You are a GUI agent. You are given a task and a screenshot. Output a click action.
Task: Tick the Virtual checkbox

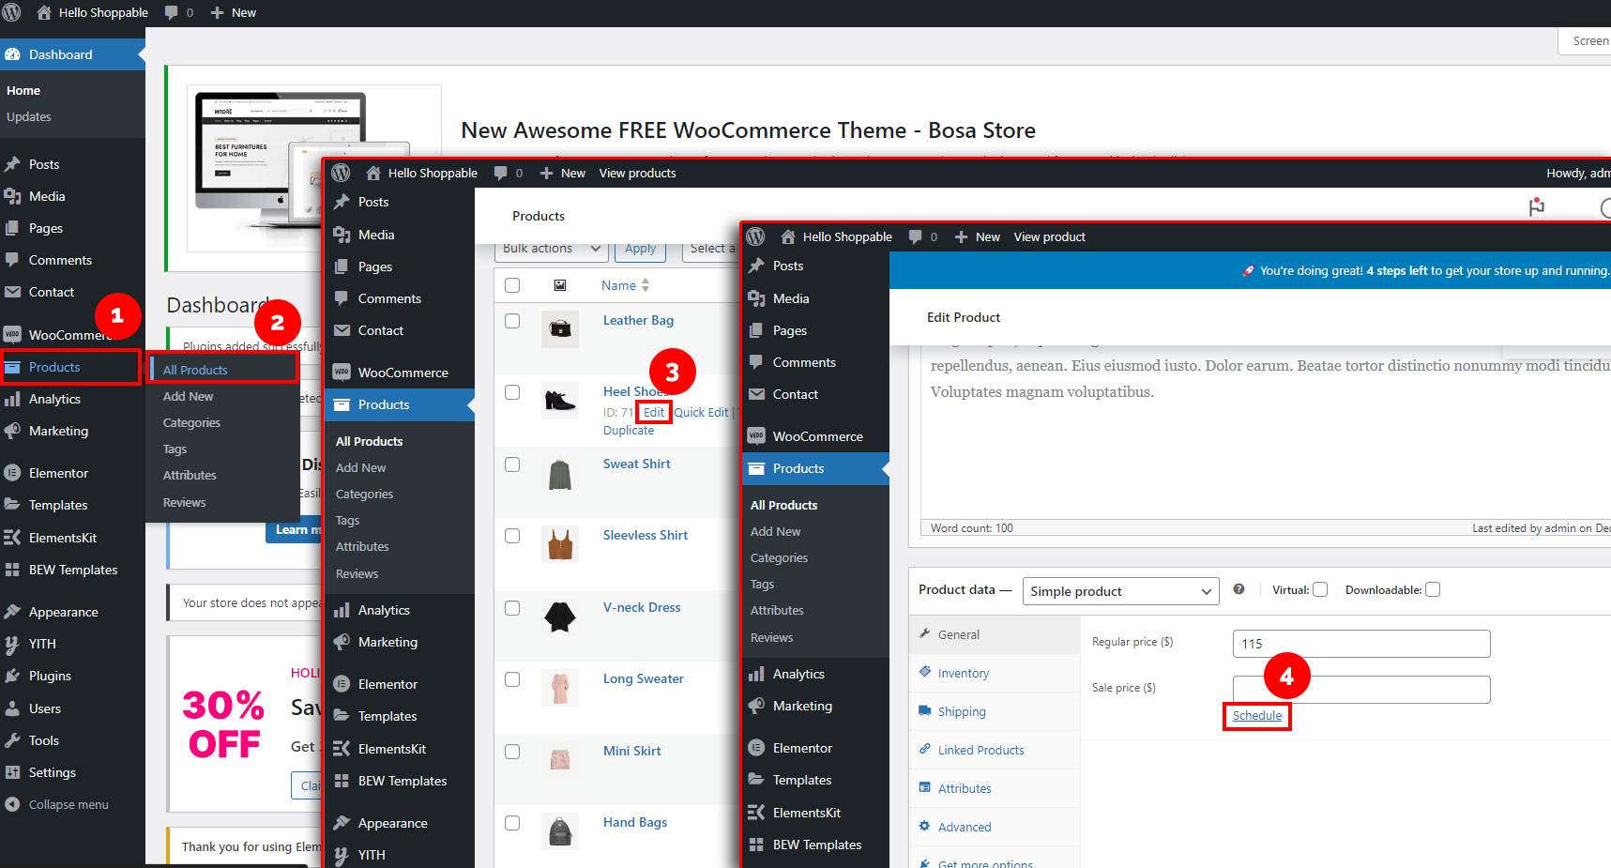click(x=1320, y=589)
